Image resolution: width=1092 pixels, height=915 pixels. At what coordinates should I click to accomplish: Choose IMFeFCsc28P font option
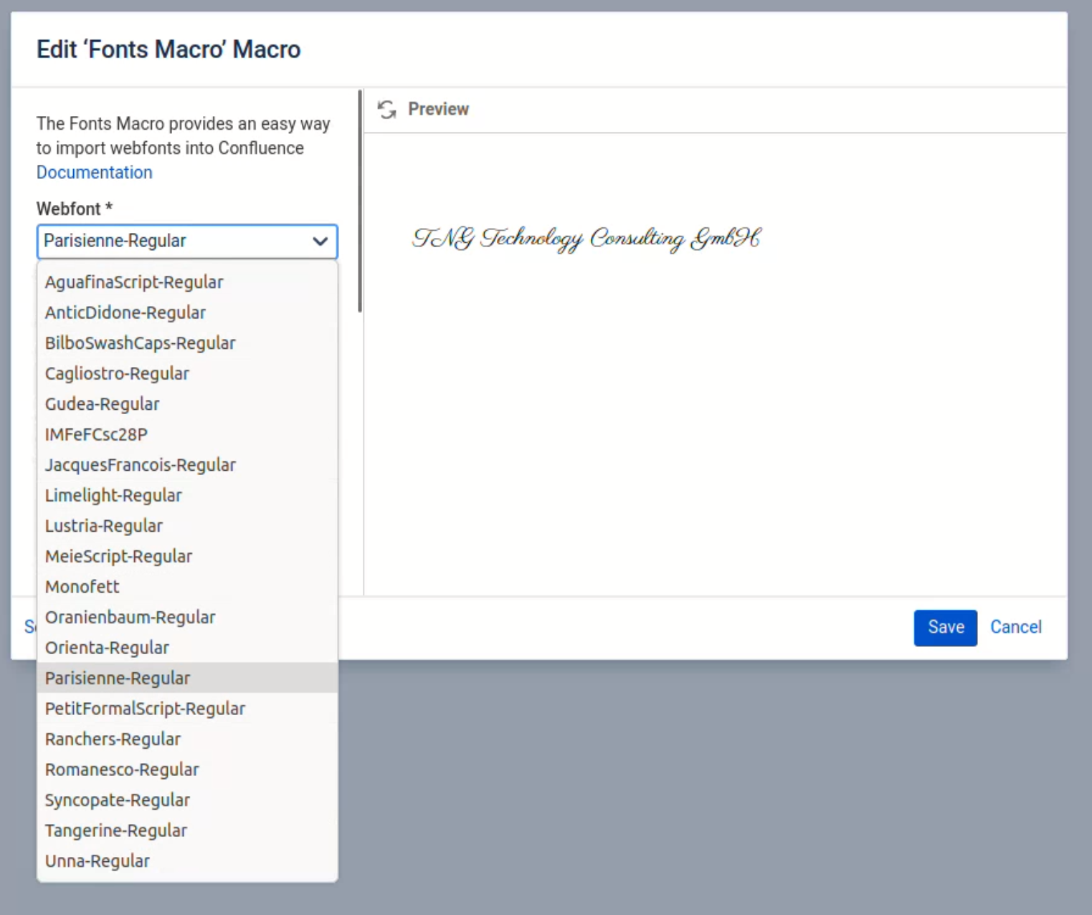pos(95,433)
